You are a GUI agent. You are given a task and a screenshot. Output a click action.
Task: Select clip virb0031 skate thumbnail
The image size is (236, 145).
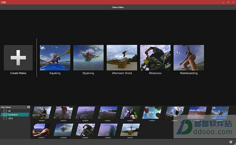pyautogui.click(x=130, y=130)
